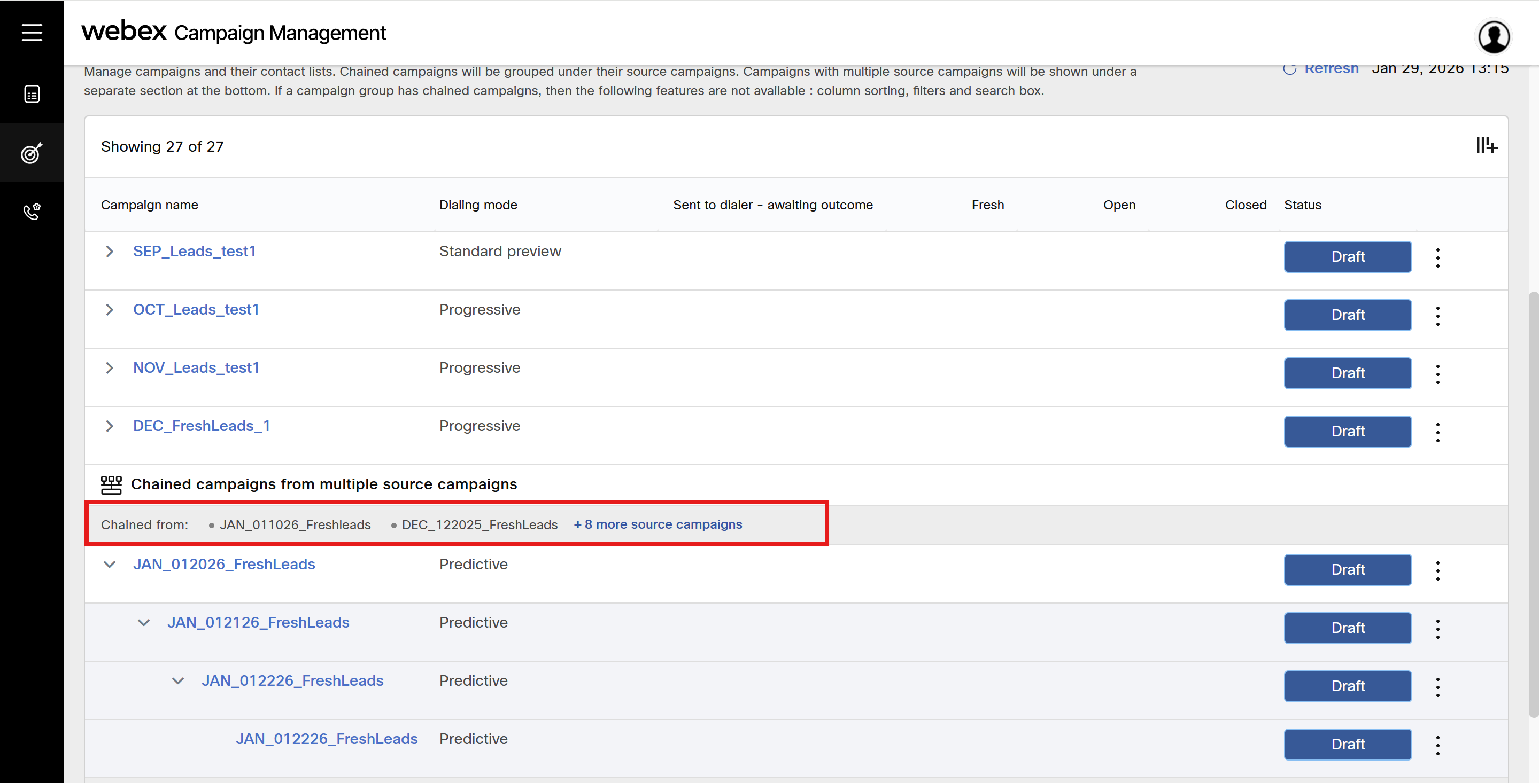Open the Campaign target sidebar icon
This screenshot has width=1539, height=783.
click(32, 153)
